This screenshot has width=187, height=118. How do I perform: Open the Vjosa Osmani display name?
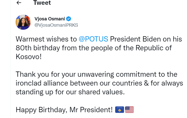click(x=50, y=19)
